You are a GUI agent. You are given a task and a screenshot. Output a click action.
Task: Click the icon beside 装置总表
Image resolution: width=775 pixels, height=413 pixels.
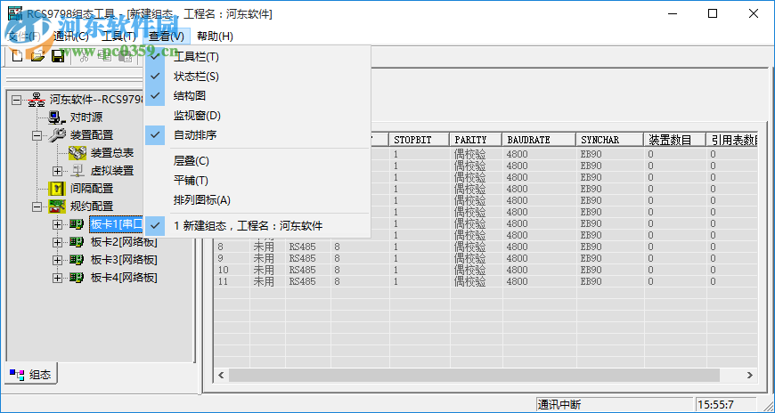77,153
